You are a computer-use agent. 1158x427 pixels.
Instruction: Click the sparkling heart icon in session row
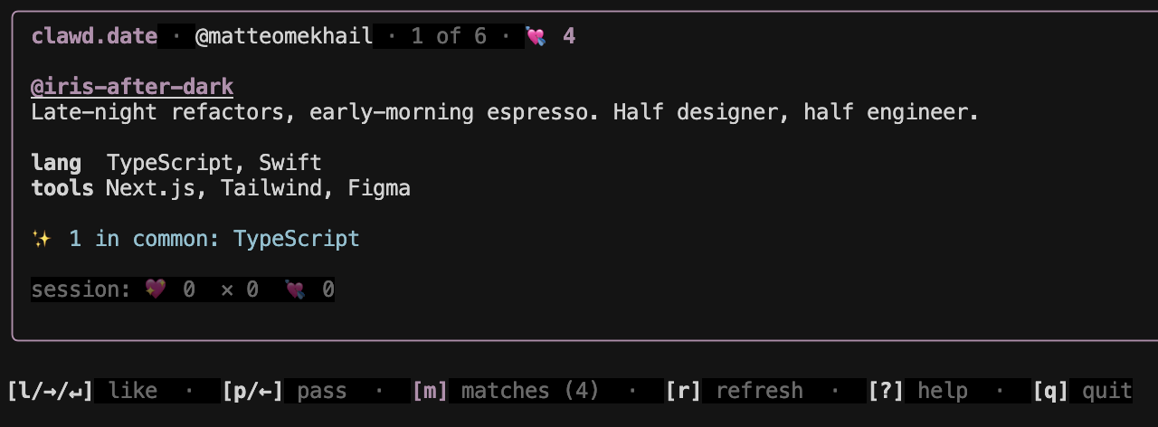click(x=156, y=289)
